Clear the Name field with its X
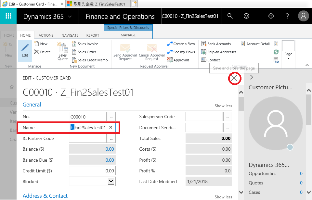This screenshot has height=200, width=312. click(111, 128)
